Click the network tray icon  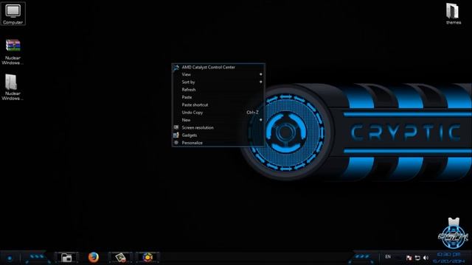[x=417, y=258]
